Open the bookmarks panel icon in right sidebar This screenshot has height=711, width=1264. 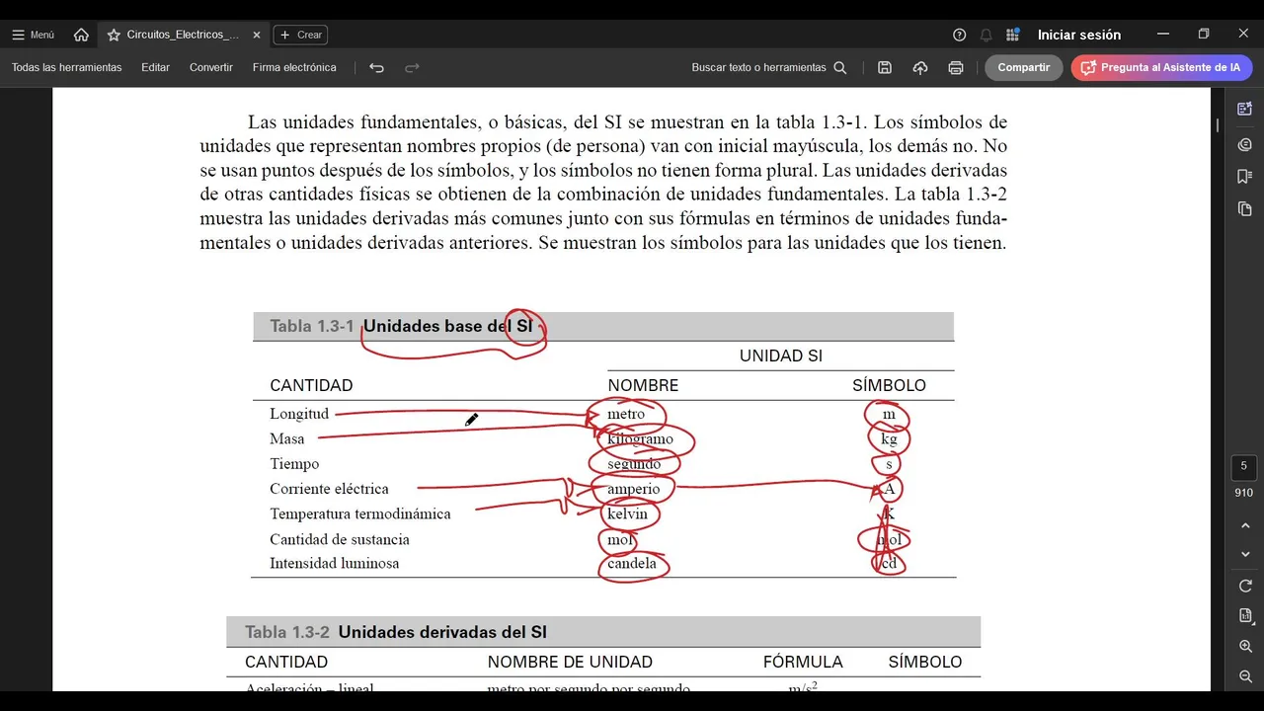pyautogui.click(x=1244, y=176)
